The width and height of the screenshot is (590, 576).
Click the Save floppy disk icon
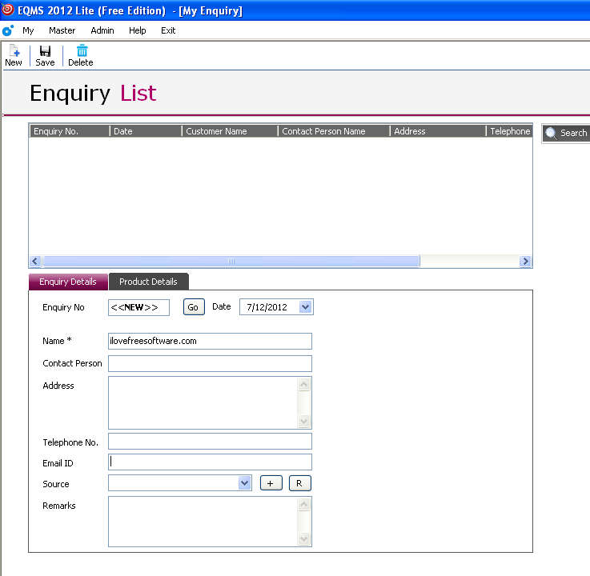(45, 50)
